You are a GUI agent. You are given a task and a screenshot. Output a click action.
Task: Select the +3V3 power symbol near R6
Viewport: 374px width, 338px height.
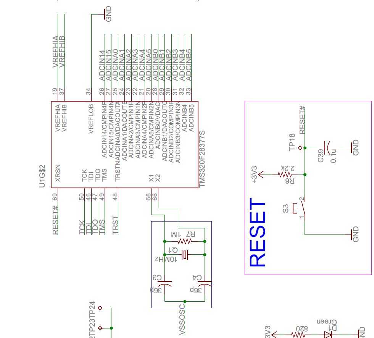(260, 174)
